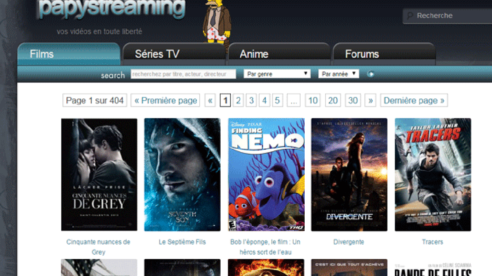Open the Séries TV tab

point(174,54)
